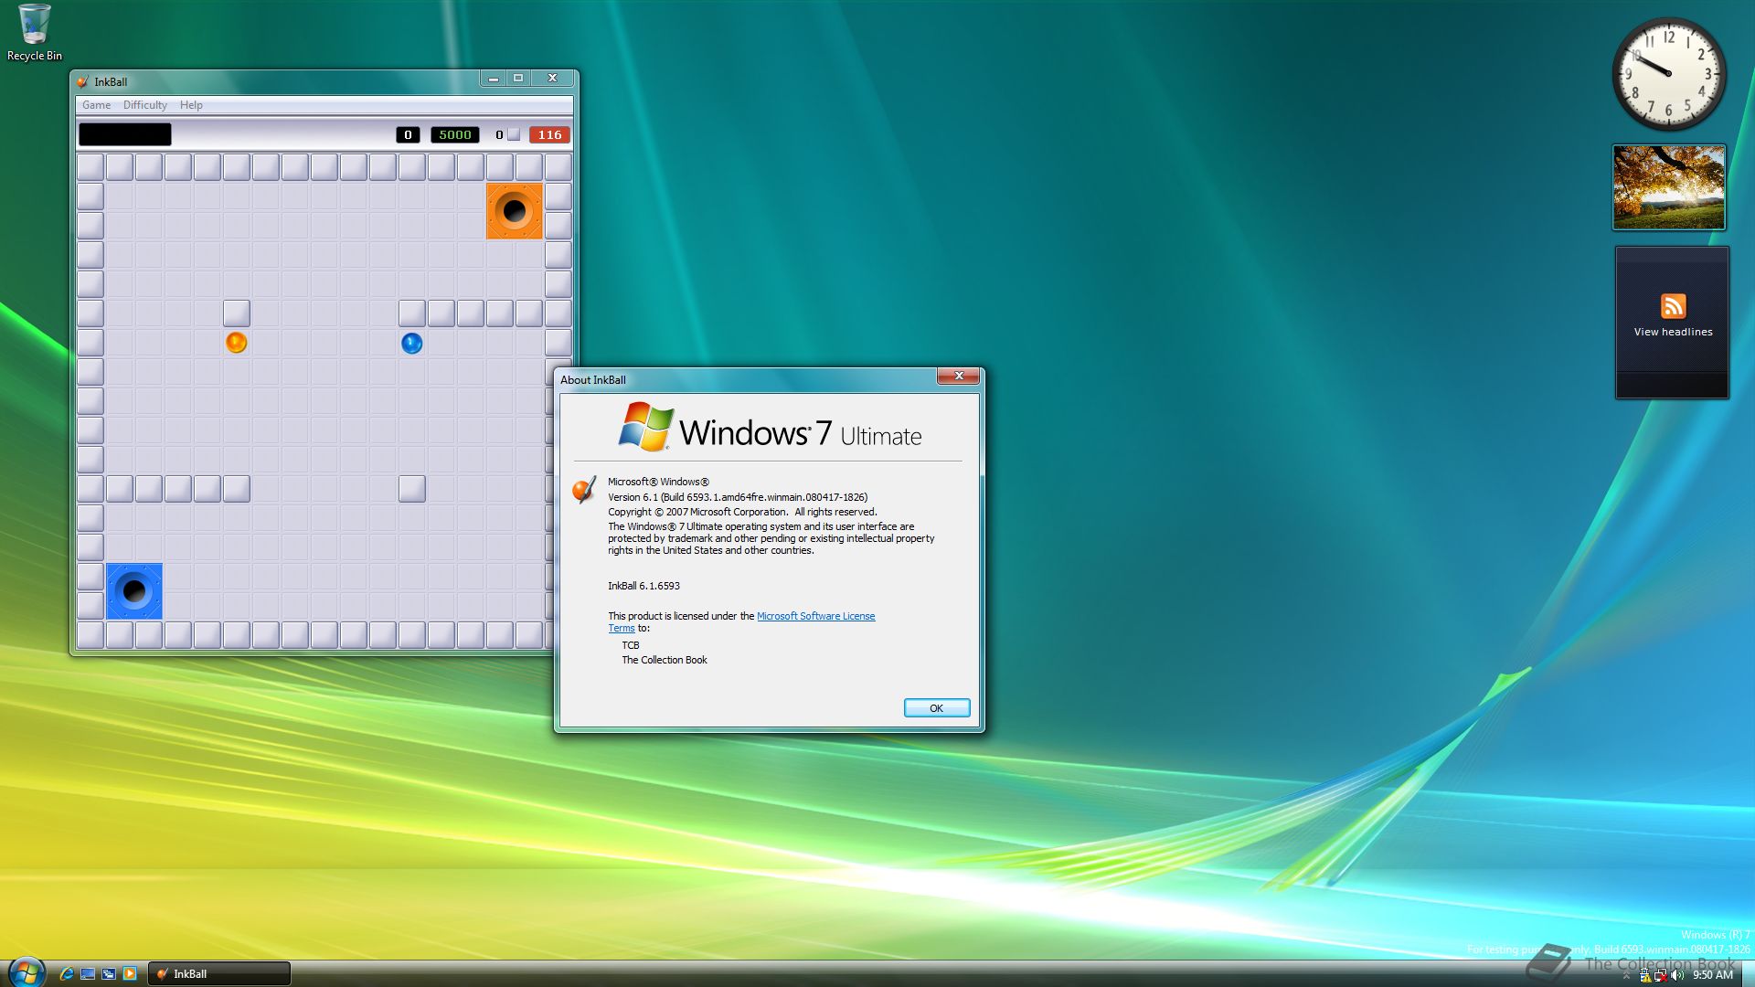Screen dimensions: 1755x987
Task: Click the blue ball on the board
Action: [x=411, y=343]
